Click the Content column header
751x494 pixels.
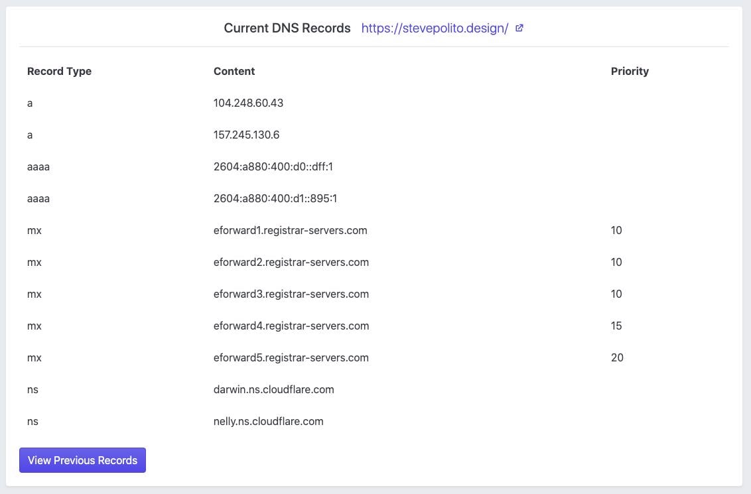point(234,71)
